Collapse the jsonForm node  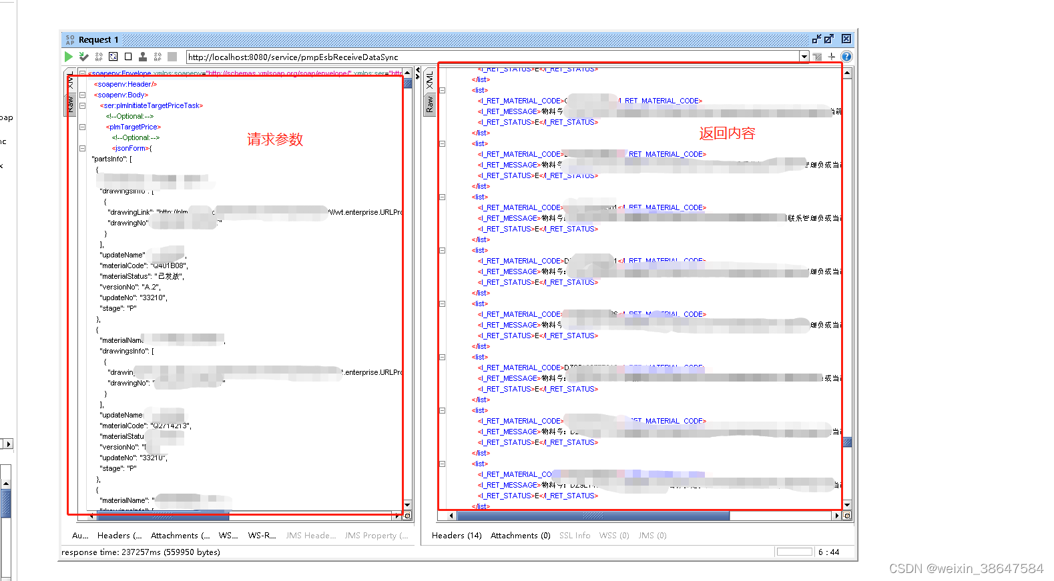tap(83, 148)
